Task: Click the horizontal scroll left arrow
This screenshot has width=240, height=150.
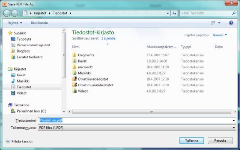Action: (70, 112)
